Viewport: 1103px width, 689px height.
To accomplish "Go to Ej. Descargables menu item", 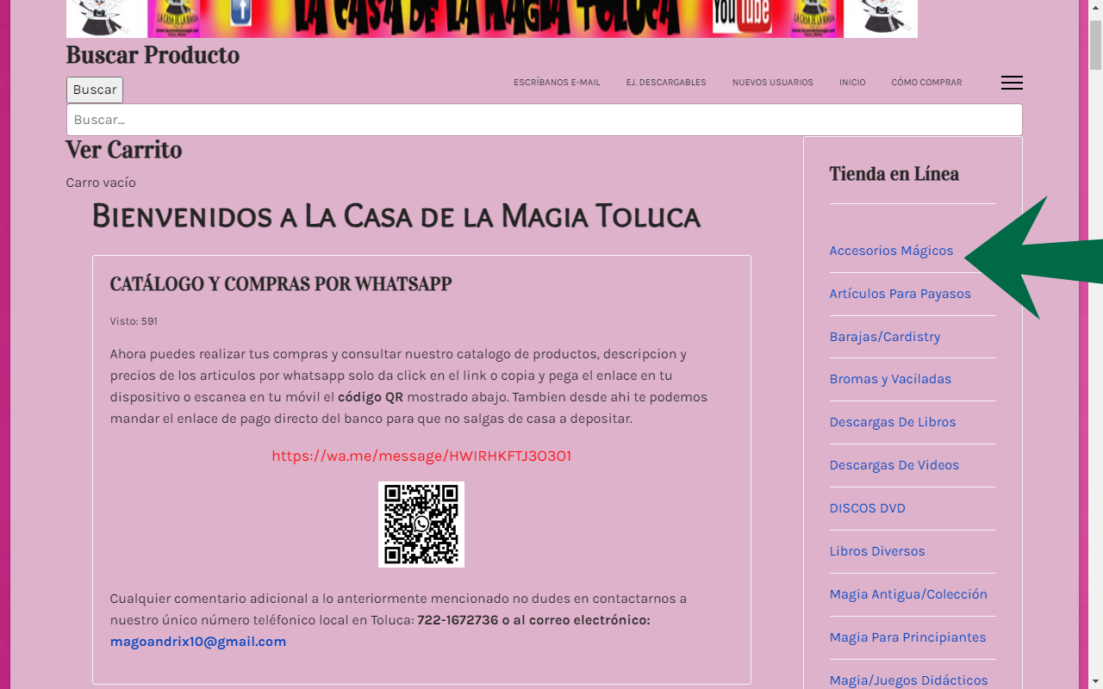I will (666, 83).
